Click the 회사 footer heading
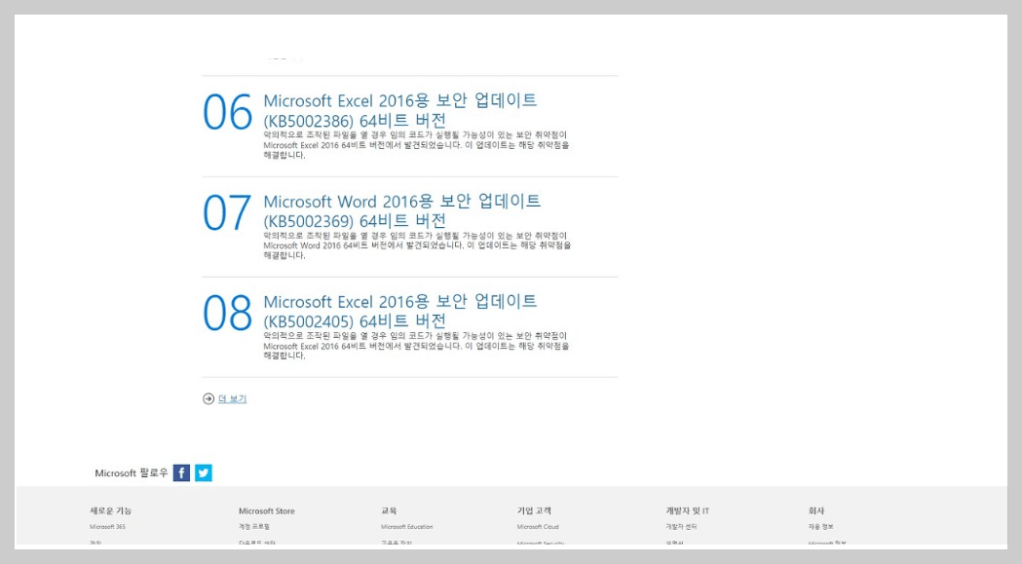The image size is (1022, 564). pos(816,511)
